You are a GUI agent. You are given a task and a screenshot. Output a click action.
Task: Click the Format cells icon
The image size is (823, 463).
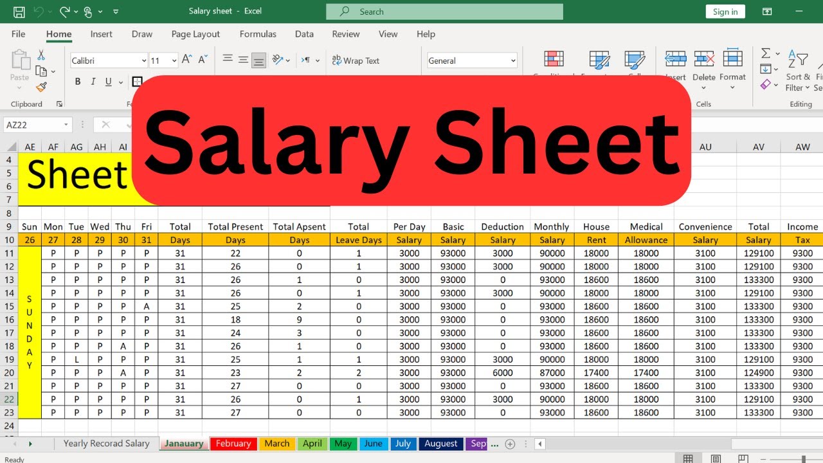point(732,58)
